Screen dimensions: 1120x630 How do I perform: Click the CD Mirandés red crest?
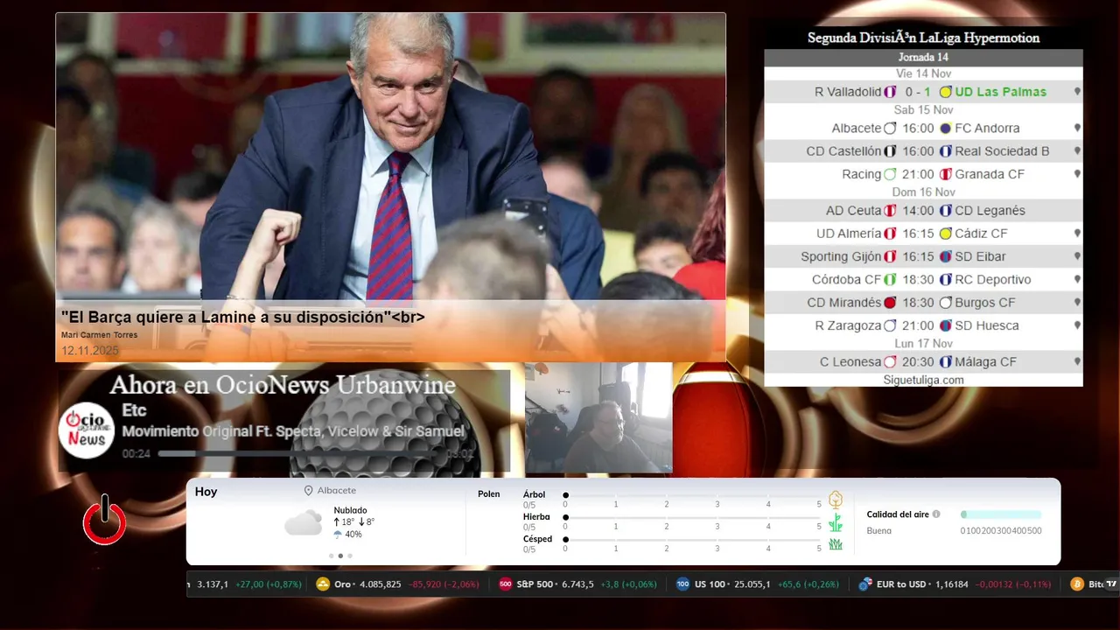[890, 303]
